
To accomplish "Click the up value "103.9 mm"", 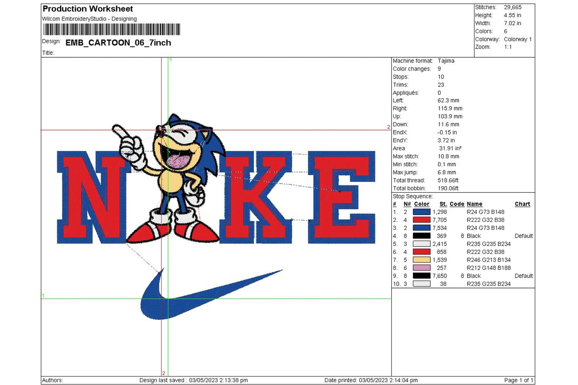I will click(x=450, y=117).
